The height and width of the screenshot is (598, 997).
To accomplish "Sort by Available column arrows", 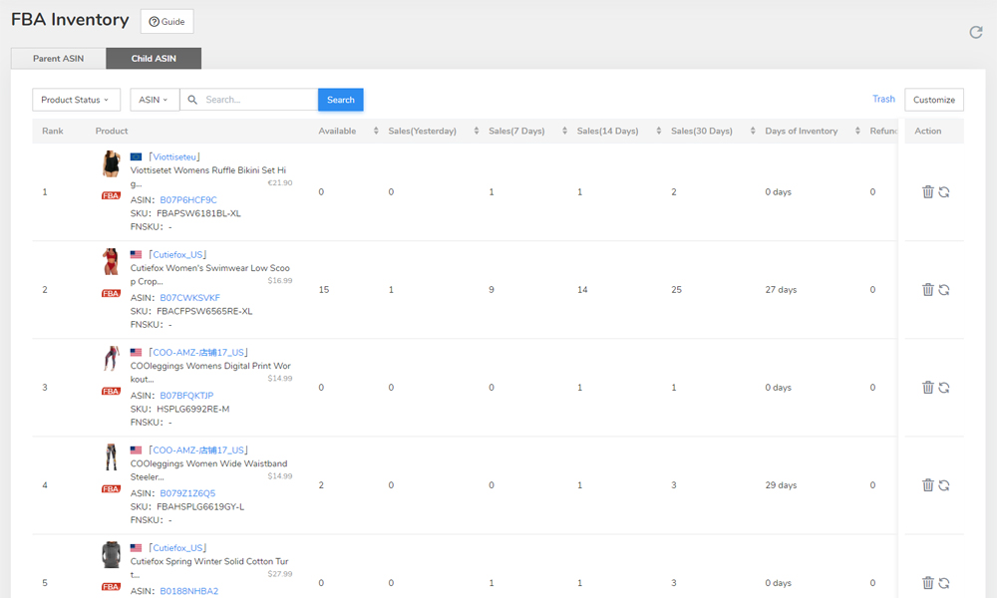I will coord(376,132).
